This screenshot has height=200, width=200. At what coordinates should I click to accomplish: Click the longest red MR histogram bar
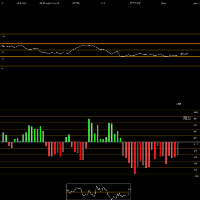(x=135, y=158)
